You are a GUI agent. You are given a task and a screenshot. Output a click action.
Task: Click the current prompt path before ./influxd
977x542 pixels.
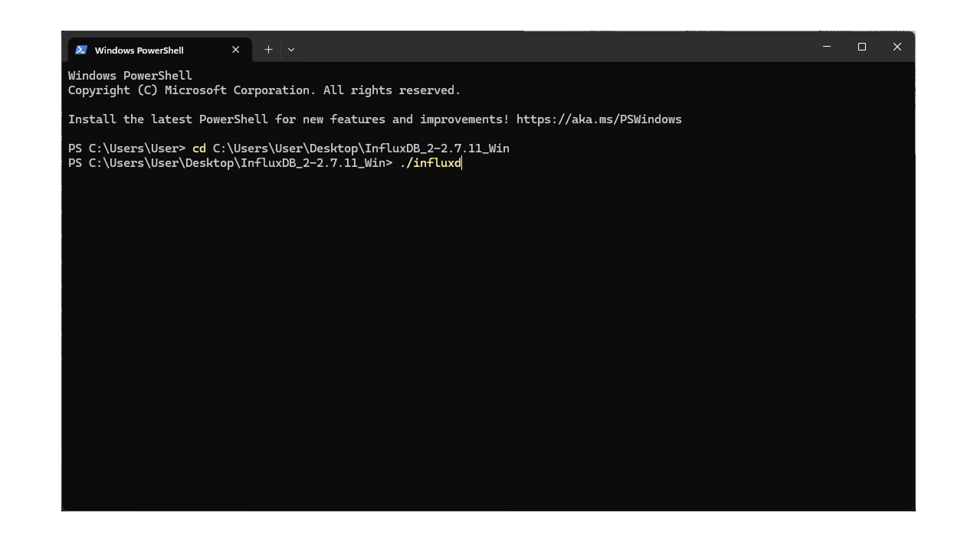tap(231, 163)
